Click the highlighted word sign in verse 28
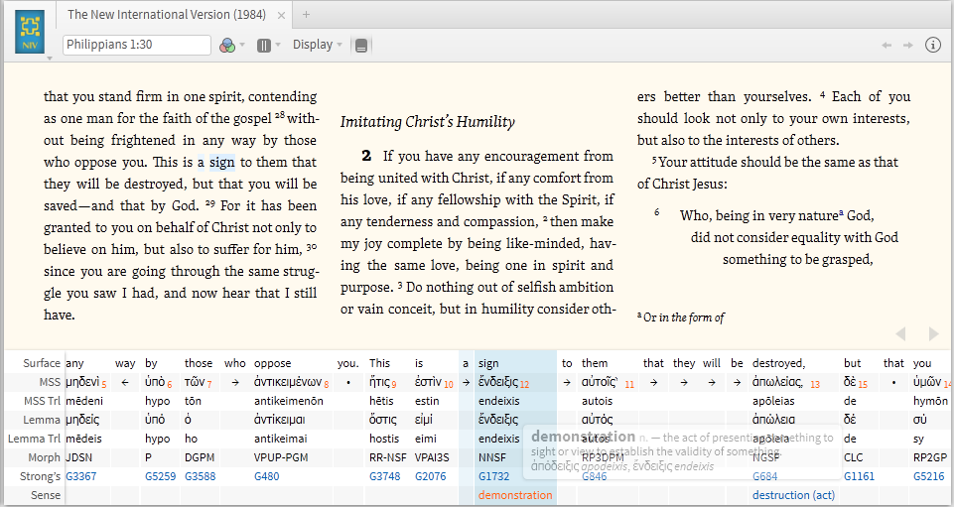954x507 pixels. point(222,163)
